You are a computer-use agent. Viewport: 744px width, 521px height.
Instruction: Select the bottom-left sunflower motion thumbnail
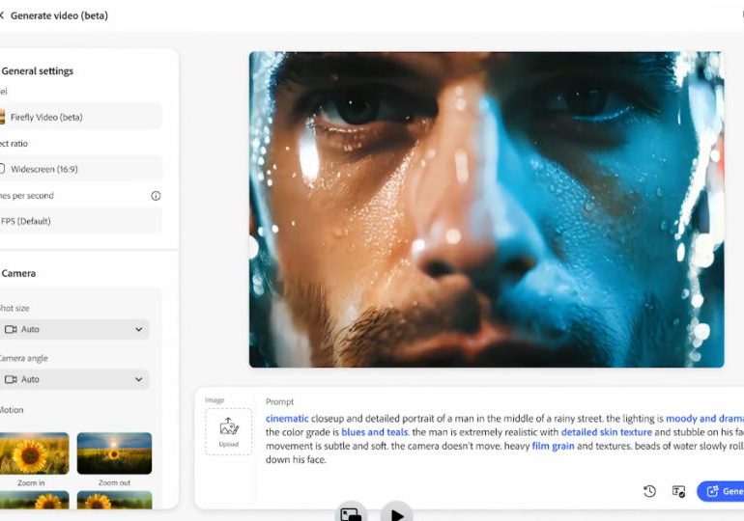point(33,500)
